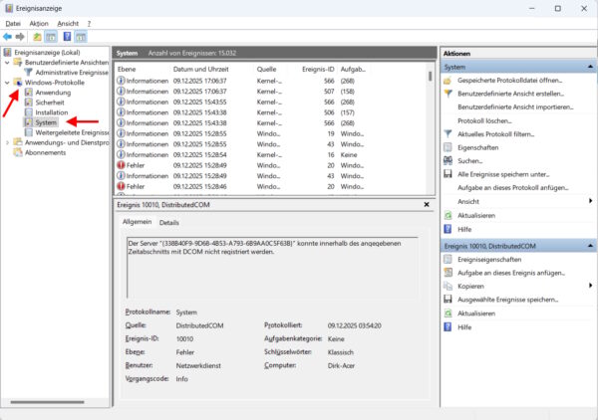Toggle the action pane toolbar icon

(x=81, y=37)
